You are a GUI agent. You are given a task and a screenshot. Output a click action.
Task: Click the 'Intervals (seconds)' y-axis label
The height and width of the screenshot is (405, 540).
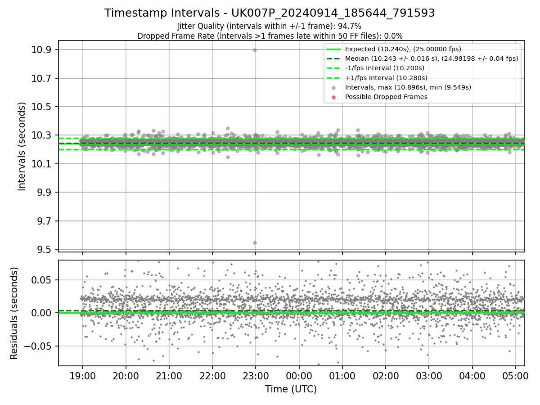click(x=22, y=146)
